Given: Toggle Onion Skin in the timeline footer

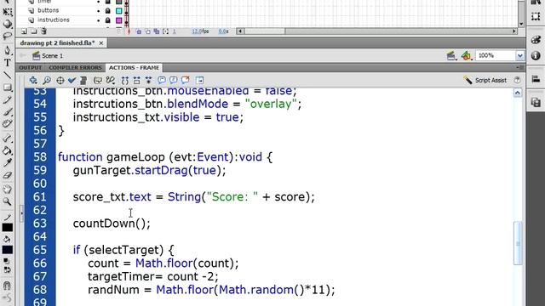Looking at the screenshot, I should [x=139, y=31].
